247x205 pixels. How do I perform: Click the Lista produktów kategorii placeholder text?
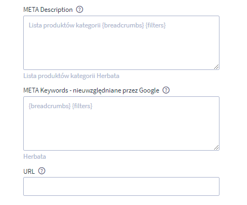coord(65,25)
